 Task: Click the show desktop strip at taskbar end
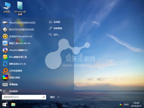(143, 105)
